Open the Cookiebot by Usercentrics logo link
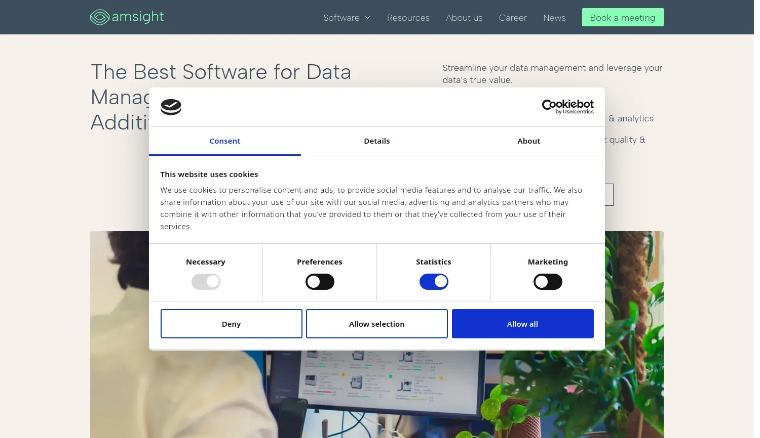 click(x=567, y=107)
